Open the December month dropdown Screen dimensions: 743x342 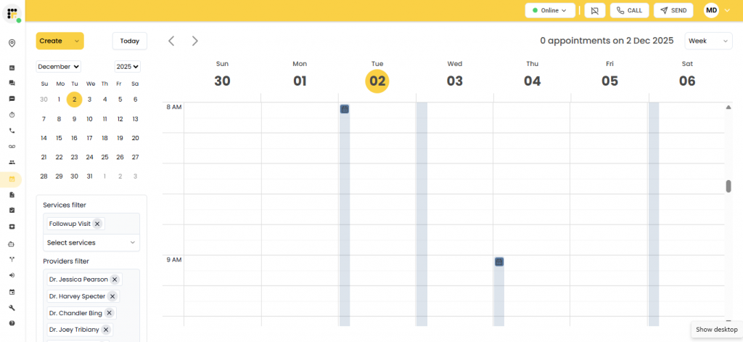tap(59, 66)
